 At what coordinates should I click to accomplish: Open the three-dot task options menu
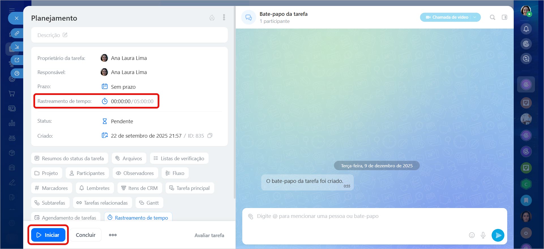click(x=224, y=18)
